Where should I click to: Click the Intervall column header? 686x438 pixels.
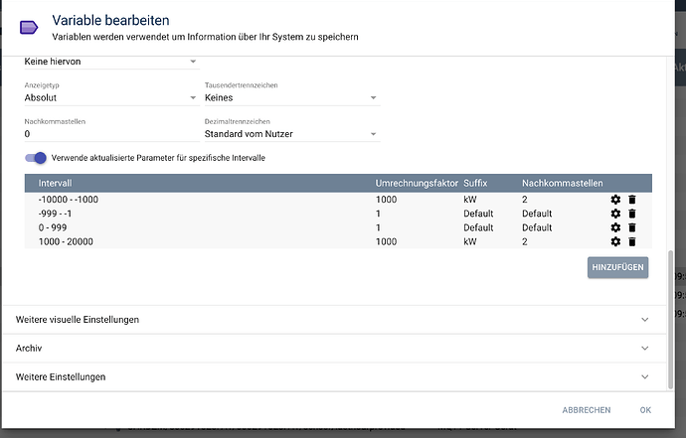[x=55, y=183]
